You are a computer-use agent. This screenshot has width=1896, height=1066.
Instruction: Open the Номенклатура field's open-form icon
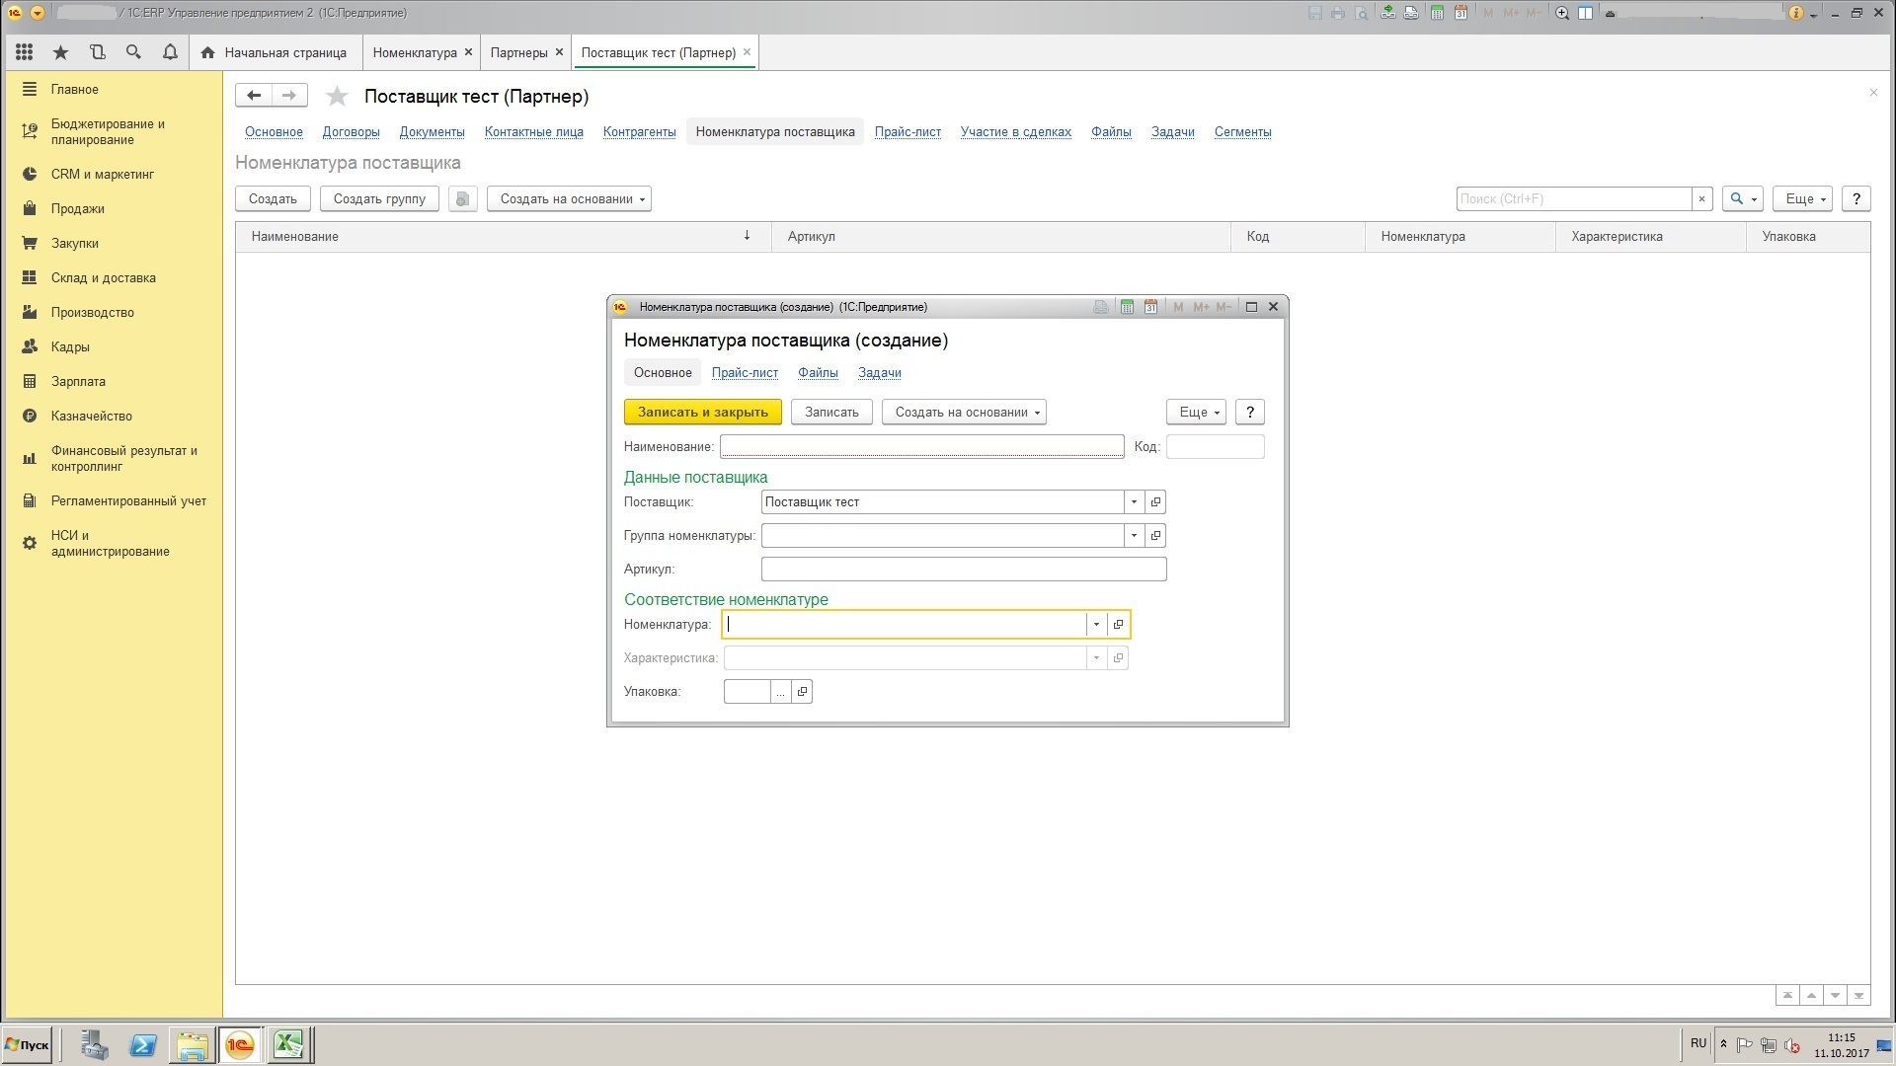pos(1118,625)
